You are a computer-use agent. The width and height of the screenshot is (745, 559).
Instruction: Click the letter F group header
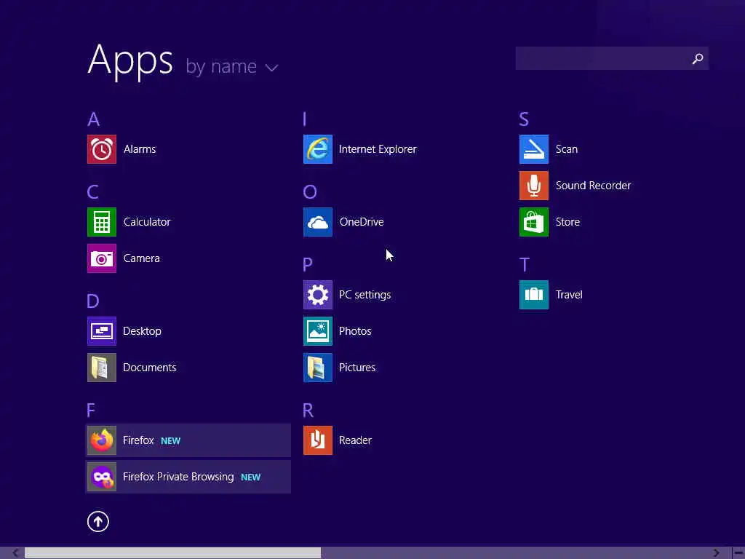(x=91, y=411)
